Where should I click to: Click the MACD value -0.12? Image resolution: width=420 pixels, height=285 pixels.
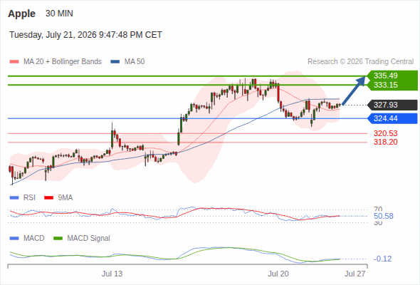[382, 259]
